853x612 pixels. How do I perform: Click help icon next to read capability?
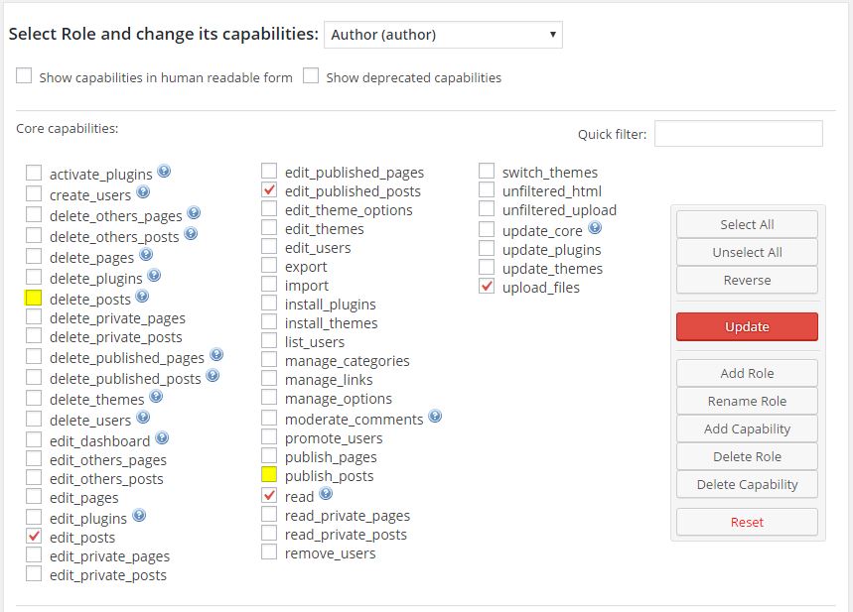click(326, 494)
